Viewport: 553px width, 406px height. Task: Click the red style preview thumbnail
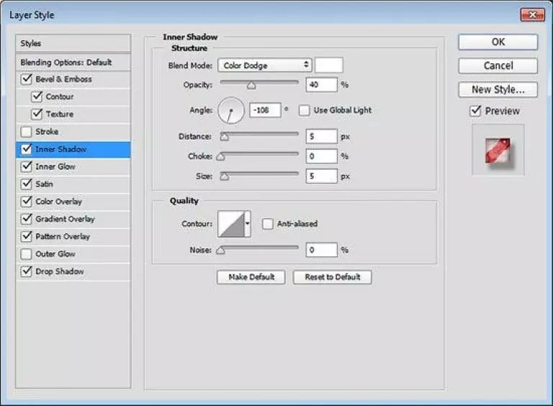[498, 151]
